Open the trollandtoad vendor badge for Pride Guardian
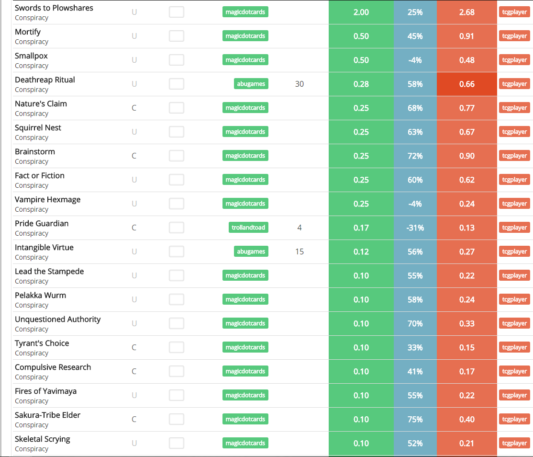Screen dimensions: 533x457 [248, 228]
